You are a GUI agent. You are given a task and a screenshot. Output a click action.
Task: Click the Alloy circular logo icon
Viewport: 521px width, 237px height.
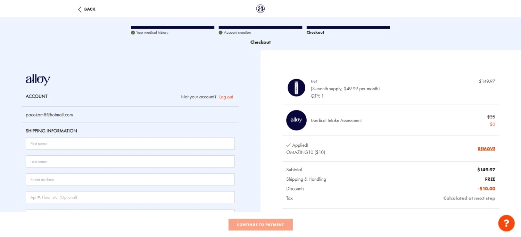(x=260, y=9)
